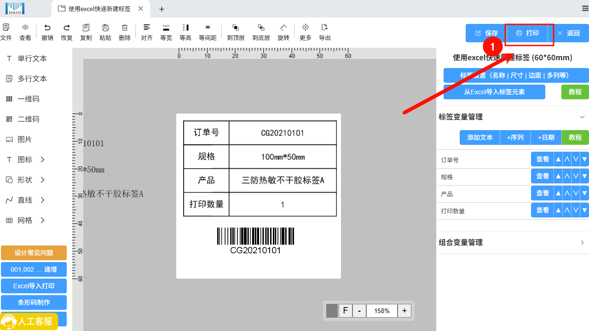This screenshot has height=331, width=589.
Task: Save the label with 保存 button
Action: pyautogui.click(x=487, y=33)
